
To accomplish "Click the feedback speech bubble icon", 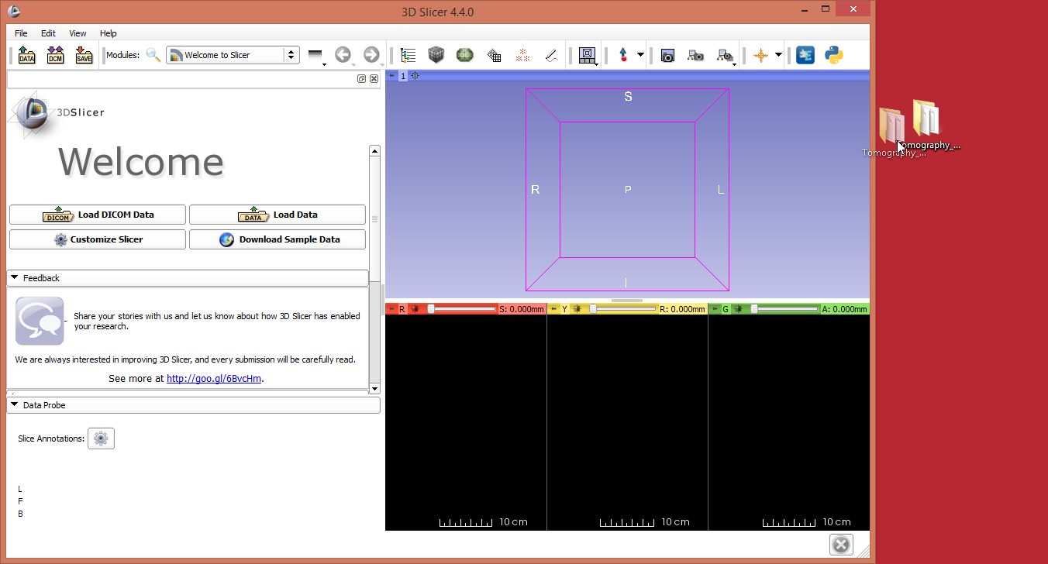I will pyautogui.click(x=40, y=321).
